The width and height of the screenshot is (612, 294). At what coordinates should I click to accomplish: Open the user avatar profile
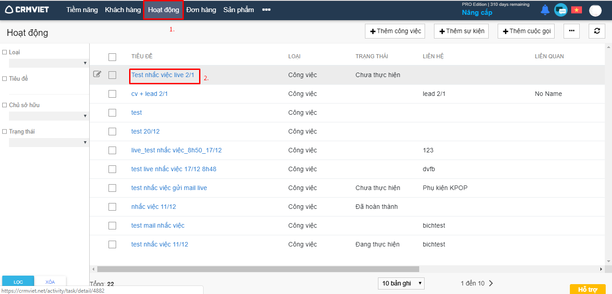tap(595, 10)
